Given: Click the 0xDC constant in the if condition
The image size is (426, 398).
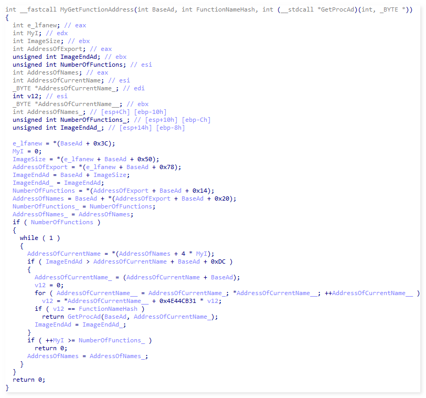Looking at the screenshot, I should pyautogui.click(x=220, y=261).
